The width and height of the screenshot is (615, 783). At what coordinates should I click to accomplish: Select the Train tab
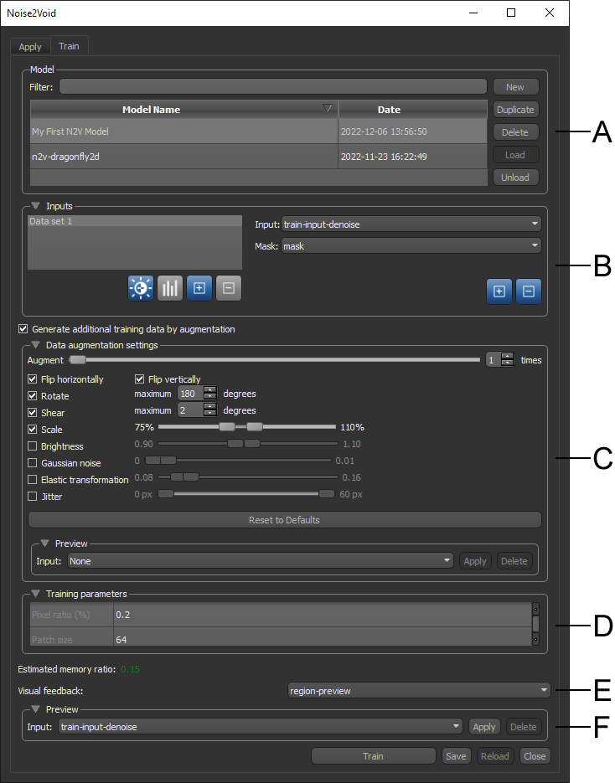(x=69, y=47)
